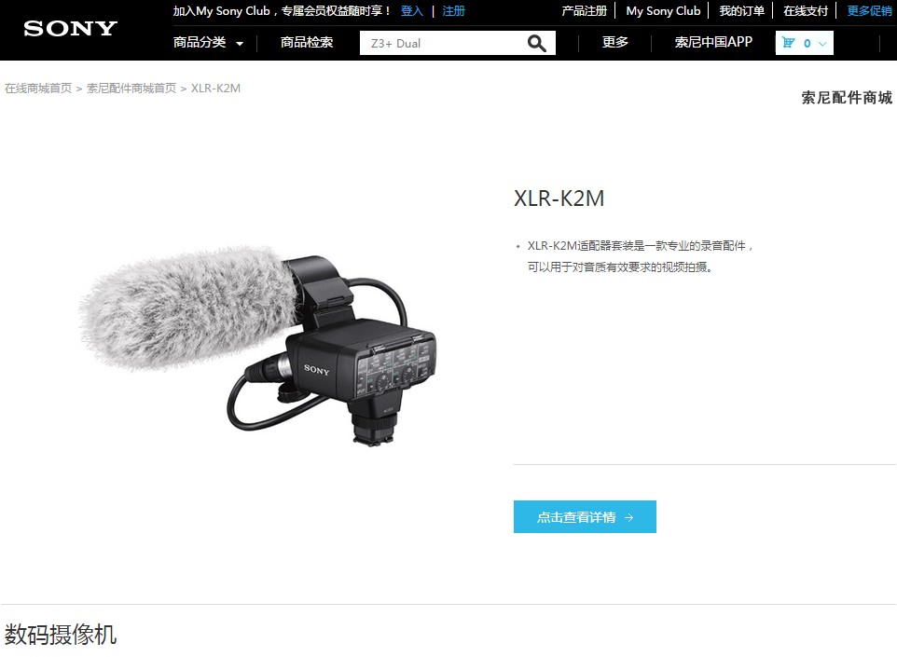Click XLR-K2M breadcrumb text
The image size is (897, 657).
(215, 88)
